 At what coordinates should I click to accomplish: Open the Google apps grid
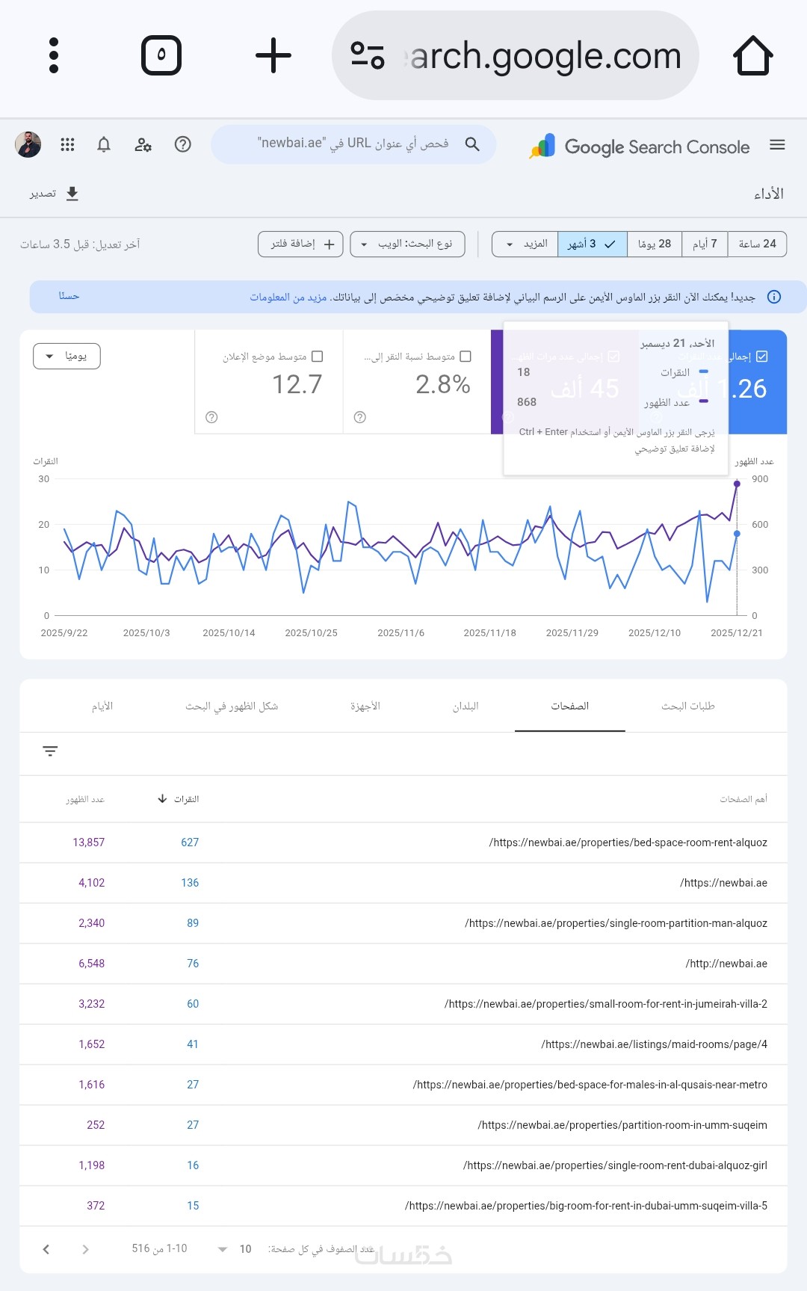click(x=67, y=145)
